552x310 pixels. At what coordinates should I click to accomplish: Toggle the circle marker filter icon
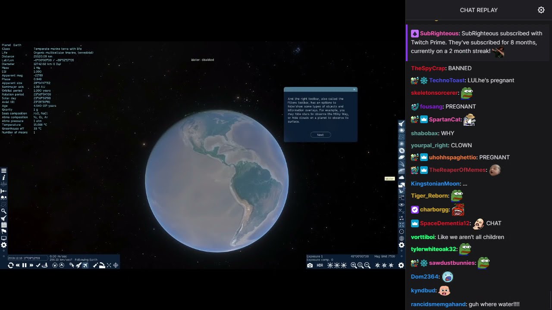(x=401, y=232)
